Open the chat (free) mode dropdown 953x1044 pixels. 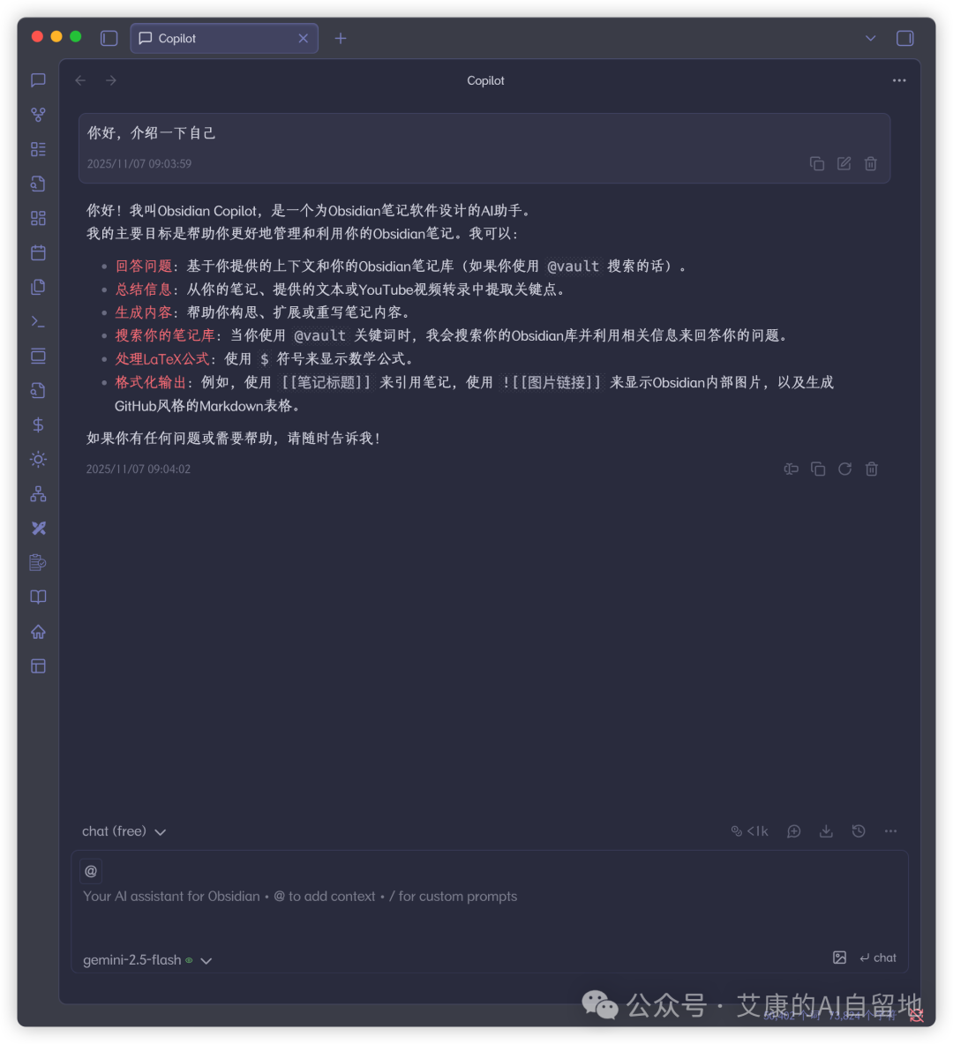click(x=124, y=831)
